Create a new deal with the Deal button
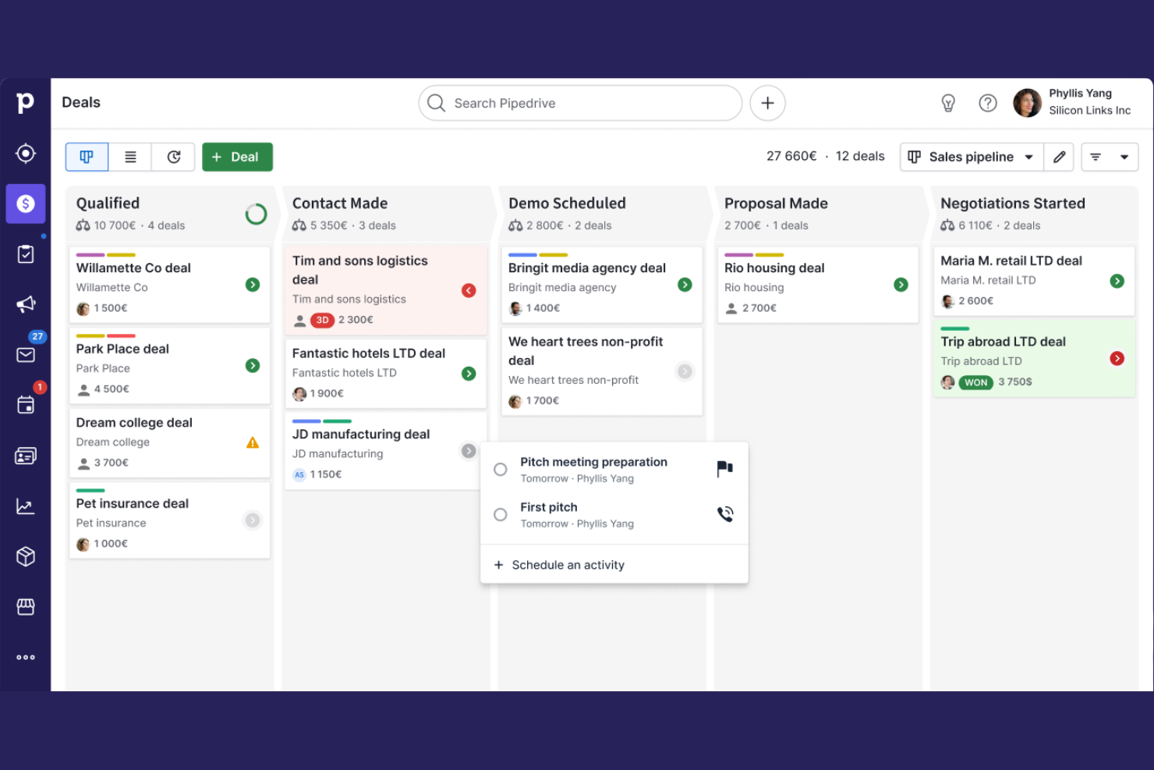1154x770 pixels. tap(237, 157)
